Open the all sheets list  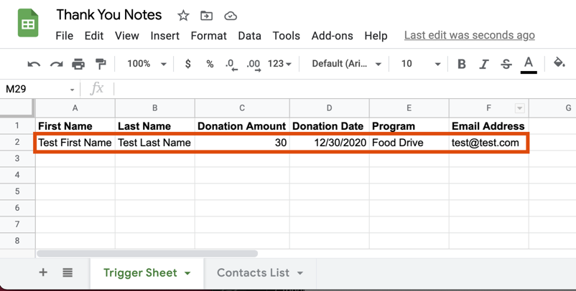[x=68, y=272]
